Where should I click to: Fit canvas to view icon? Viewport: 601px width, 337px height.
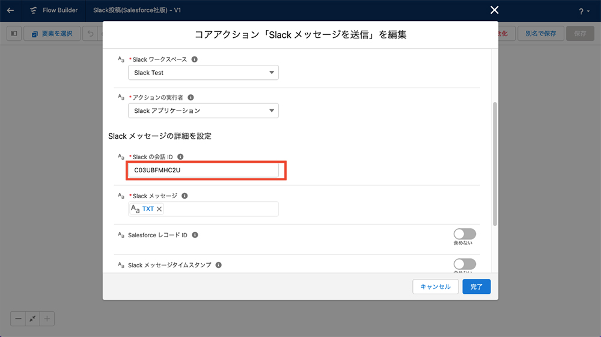[32, 318]
